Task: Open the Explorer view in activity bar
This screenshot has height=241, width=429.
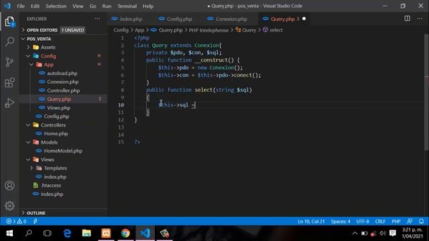Action: click(9, 22)
